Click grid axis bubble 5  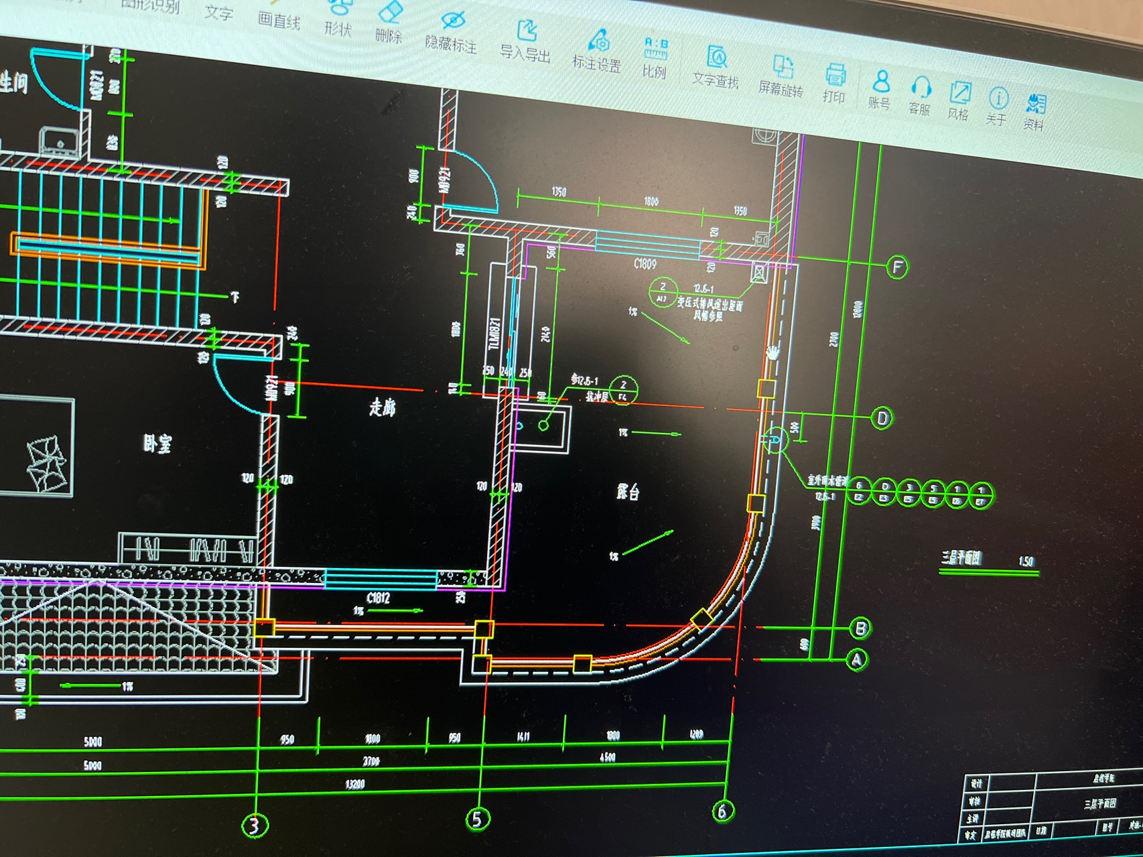pos(478,819)
